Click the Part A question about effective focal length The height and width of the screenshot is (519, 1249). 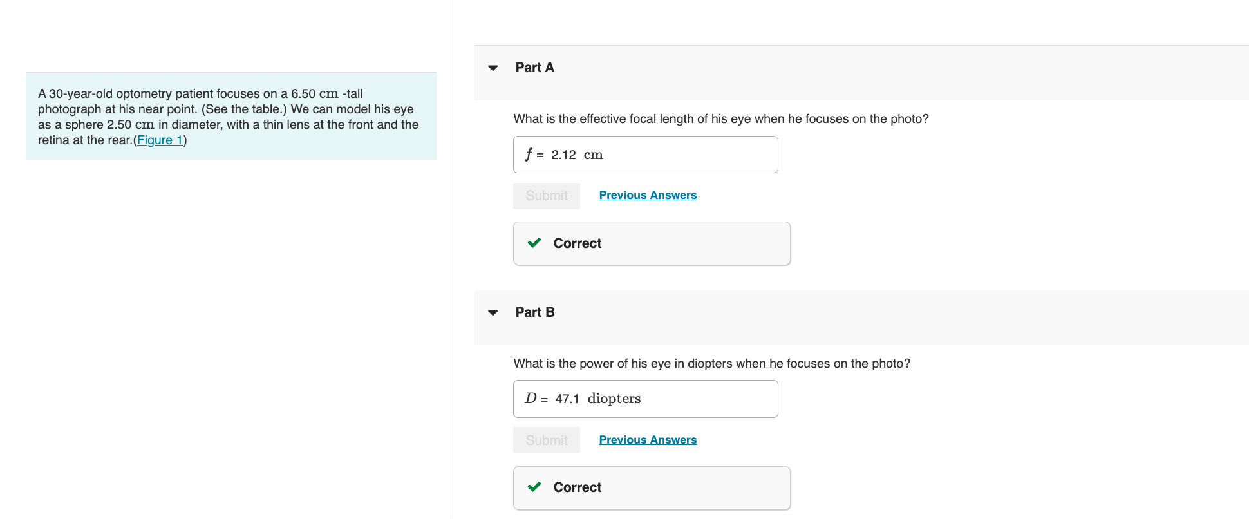720,118
